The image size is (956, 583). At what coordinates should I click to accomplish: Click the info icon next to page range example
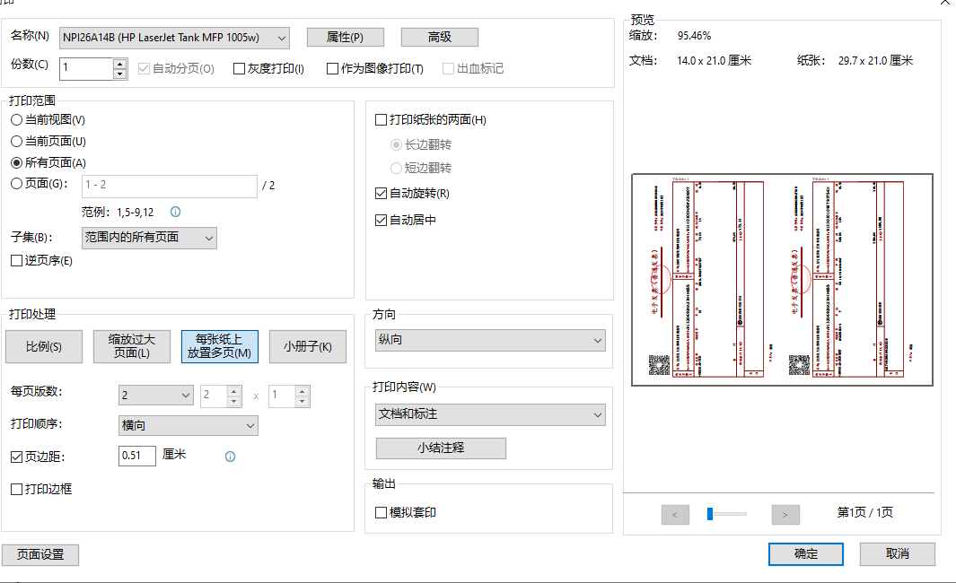pyautogui.click(x=175, y=213)
